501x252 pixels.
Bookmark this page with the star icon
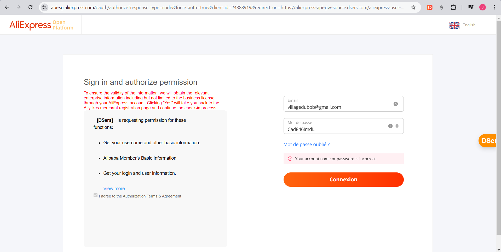coord(413,7)
